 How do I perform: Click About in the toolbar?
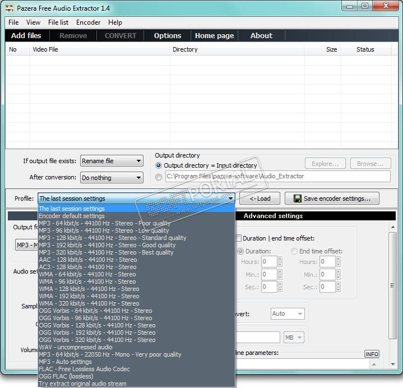pyautogui.click(x=261, y=35)
